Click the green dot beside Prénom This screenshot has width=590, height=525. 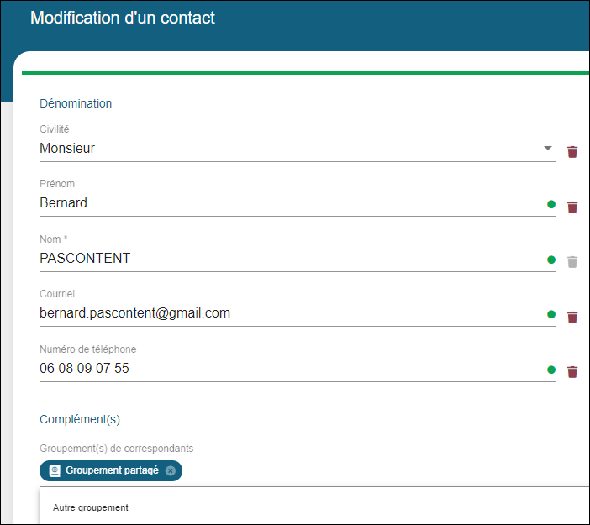[x=551, y=204]
